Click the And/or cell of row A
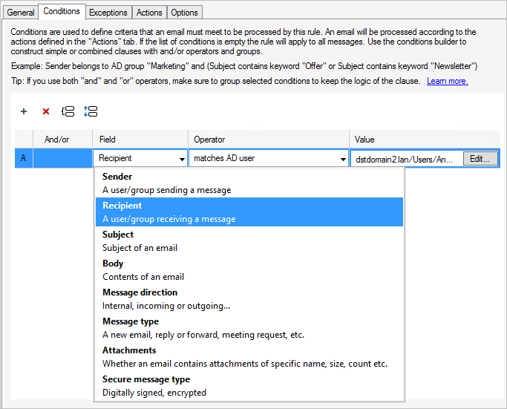 [x=63, y=158]
